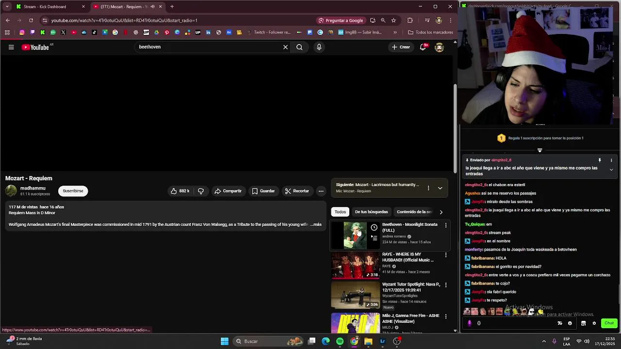Viewport: 621px width, 349px height.
Task: Open more video actions ellipsis menu
Action: coord(321,191)
